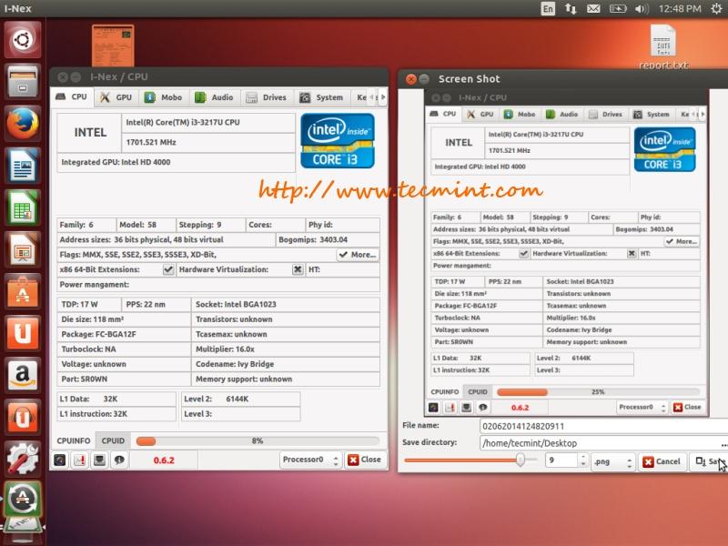The image size is (728, 546).
Task: Click the report generator icon with red exclamation
Action: tap(80, 460)
